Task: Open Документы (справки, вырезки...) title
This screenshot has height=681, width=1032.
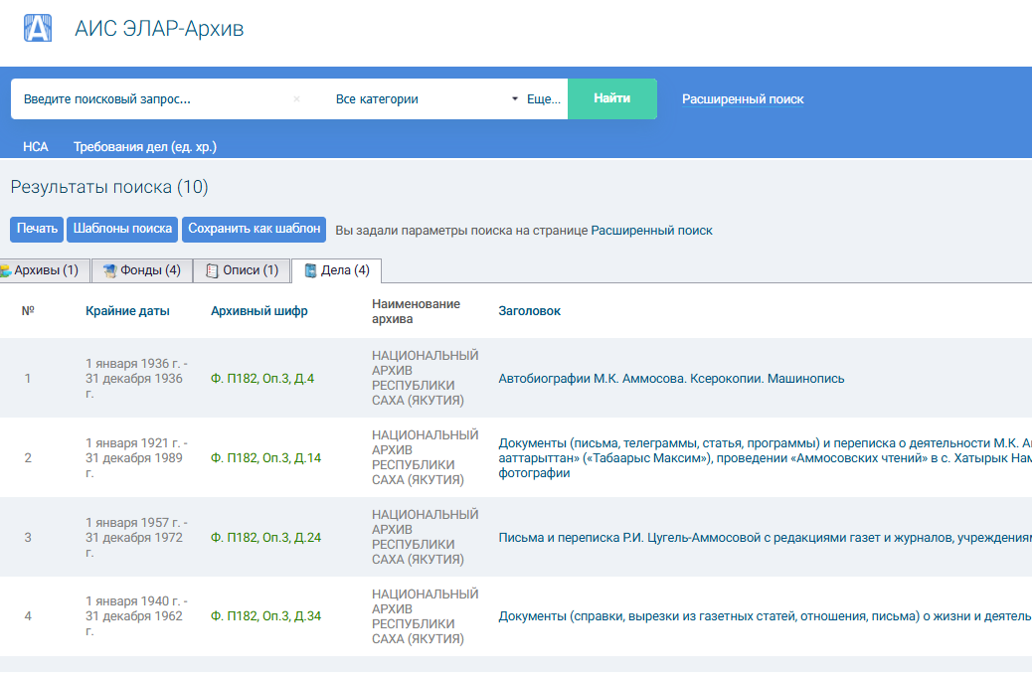Action: click(765, 616)
